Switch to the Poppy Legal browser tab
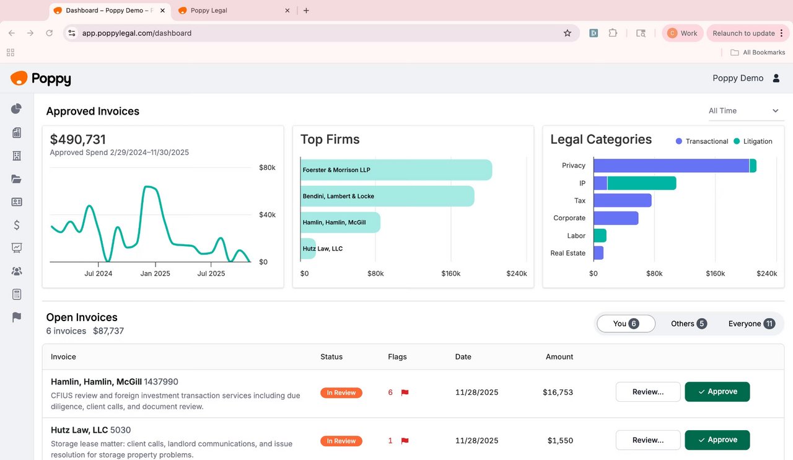 point(234,11)
